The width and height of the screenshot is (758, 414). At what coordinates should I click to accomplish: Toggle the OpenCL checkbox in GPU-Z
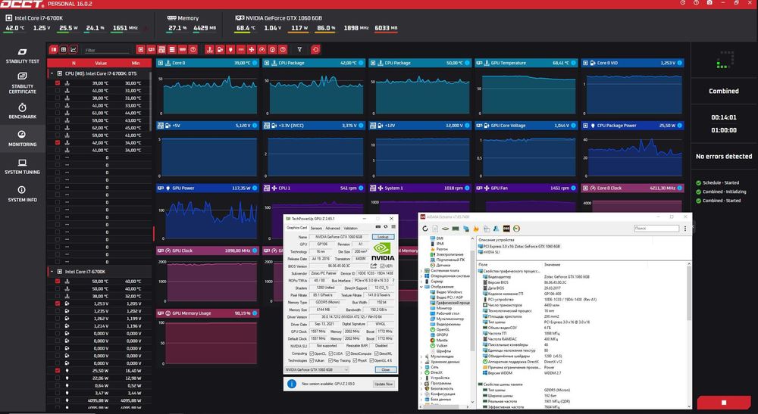[312, 353]
